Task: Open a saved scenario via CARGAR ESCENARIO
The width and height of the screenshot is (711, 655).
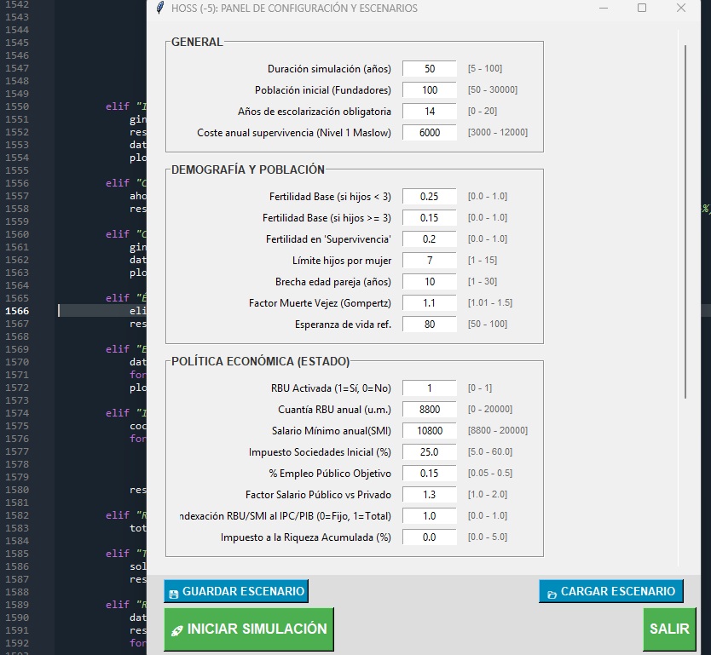Action: 610,591
